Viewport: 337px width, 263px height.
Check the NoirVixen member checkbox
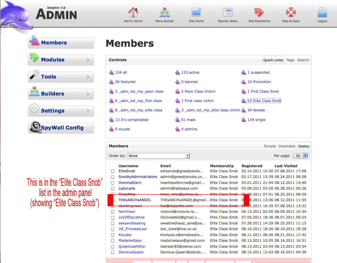113,212
